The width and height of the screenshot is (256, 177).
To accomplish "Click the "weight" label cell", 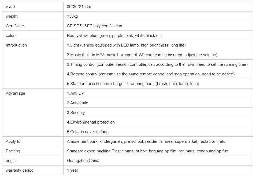I will point(12,16).
